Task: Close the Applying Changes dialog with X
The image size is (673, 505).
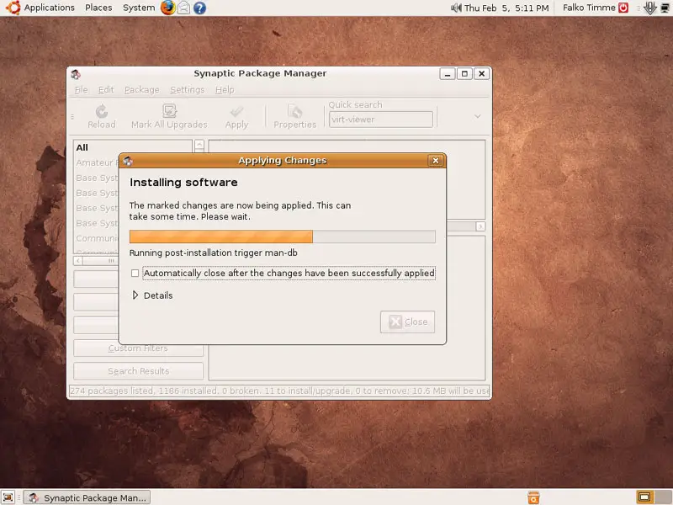Action: coord(435,160)
